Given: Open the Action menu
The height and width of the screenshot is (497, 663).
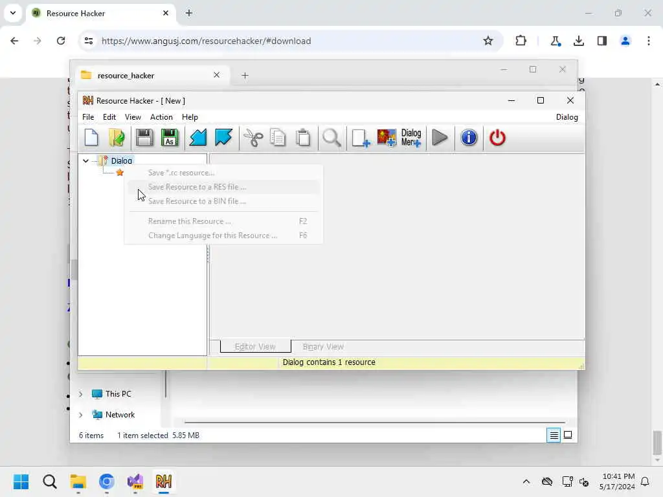Looking at the screenshot, I should (161, 117).
